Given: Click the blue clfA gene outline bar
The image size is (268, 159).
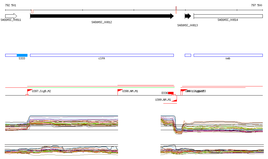Looking at the screenshot, I should point(102,55).
